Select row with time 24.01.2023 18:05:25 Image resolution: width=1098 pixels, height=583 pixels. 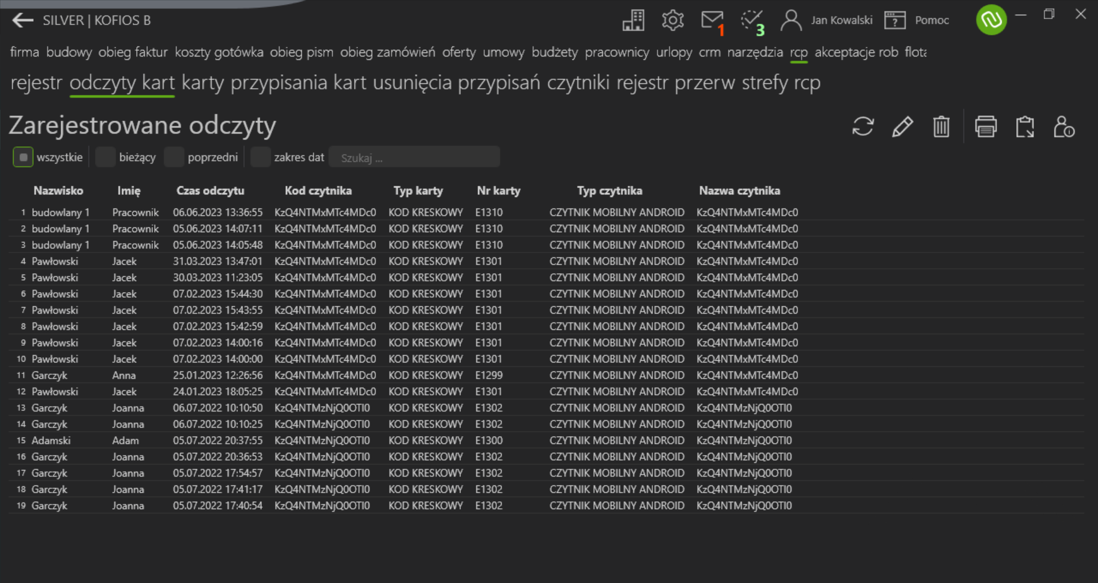(546, 392)
